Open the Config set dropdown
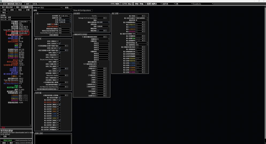Viewport: 266px width, 144px height. tap(51, 7)
